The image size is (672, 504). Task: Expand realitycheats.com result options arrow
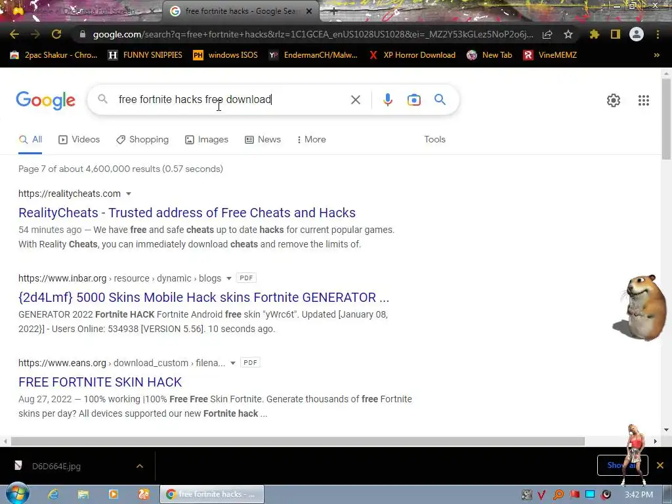pos(128,194)
